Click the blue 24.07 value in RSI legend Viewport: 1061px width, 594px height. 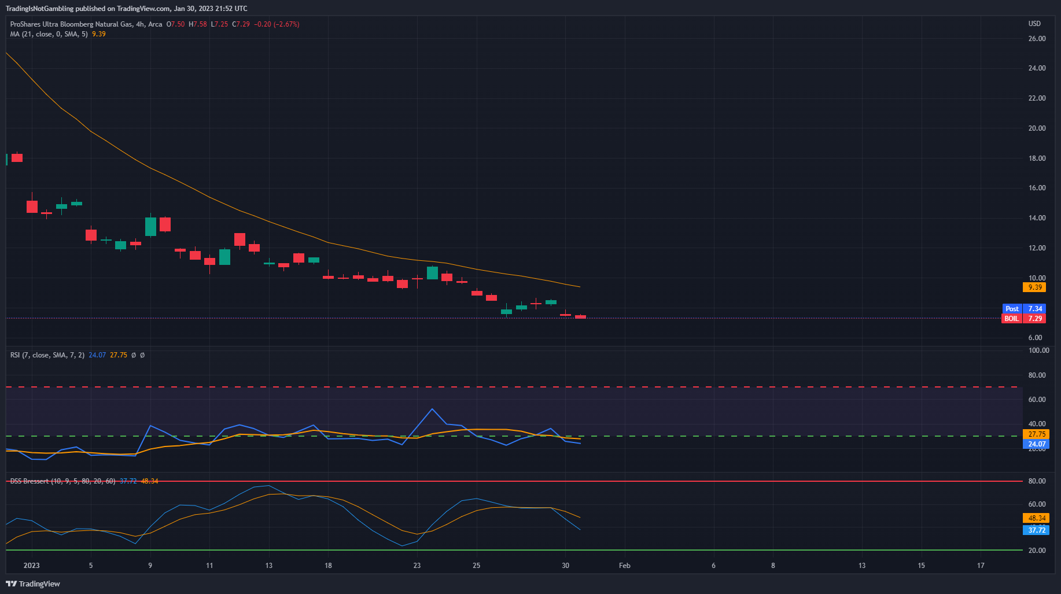coord(97,355)
